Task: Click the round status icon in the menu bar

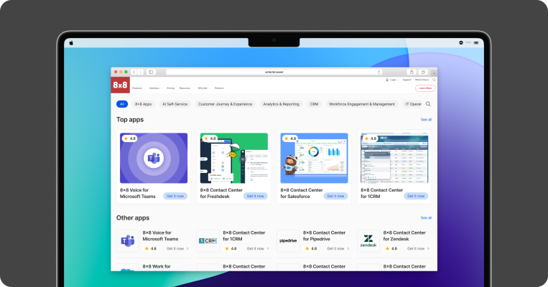Action: pyautogui.click(x=460, y=42)
